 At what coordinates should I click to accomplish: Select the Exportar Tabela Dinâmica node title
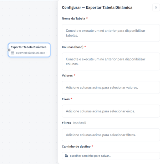(x=29, y=47)
